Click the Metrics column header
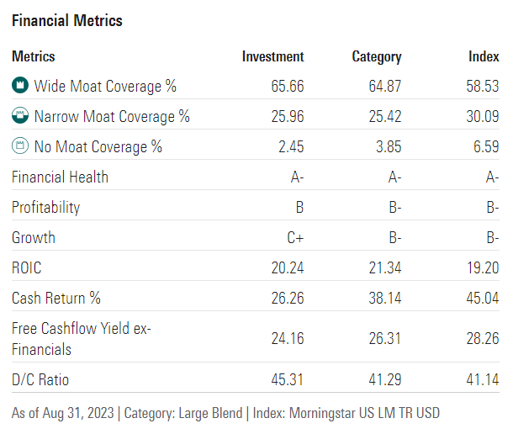 34,56
